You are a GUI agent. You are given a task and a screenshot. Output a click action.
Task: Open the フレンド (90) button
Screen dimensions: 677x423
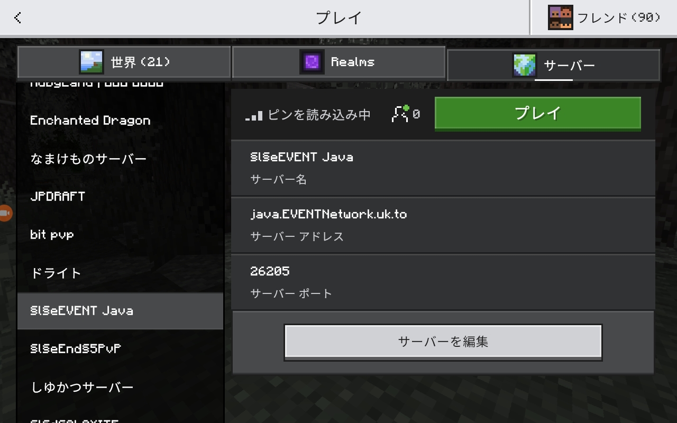tap(604, 17)
